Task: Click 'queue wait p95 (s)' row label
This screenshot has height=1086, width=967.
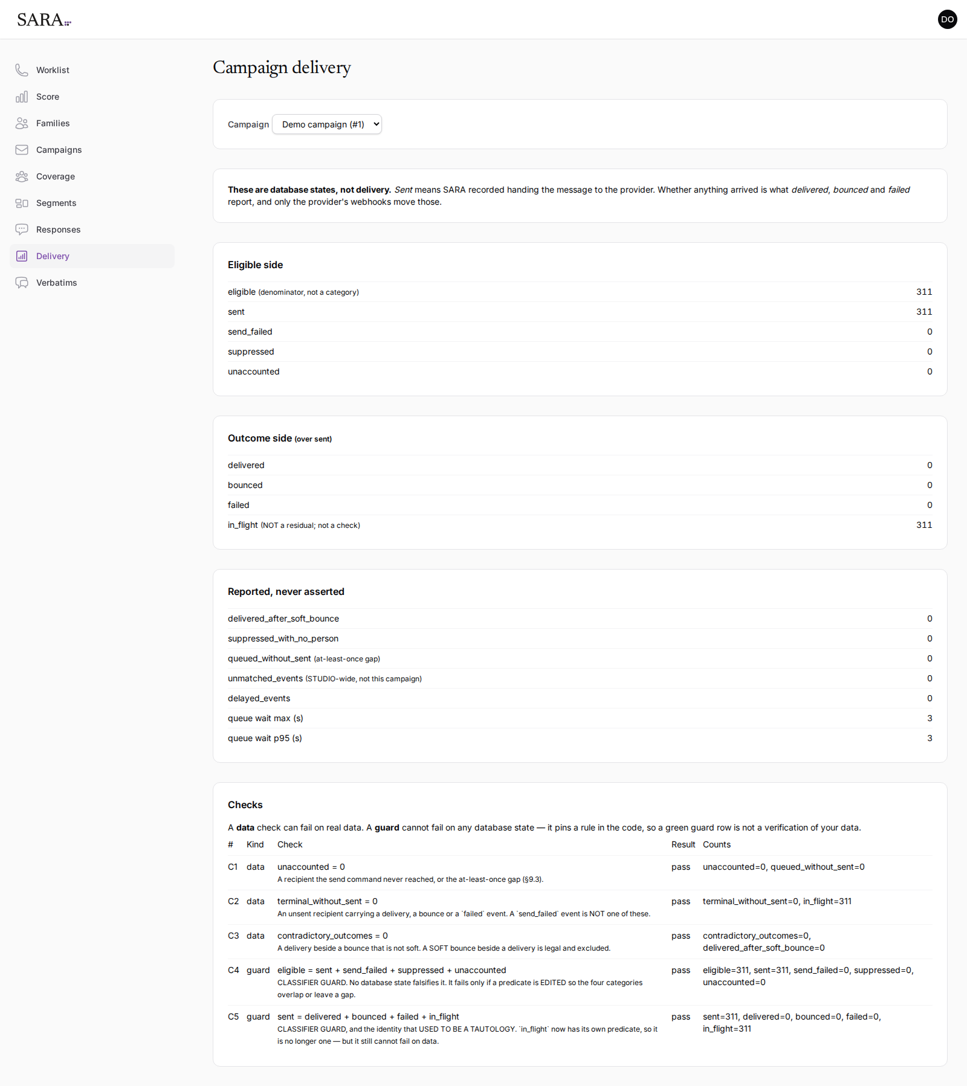Action: tap(265, 738)
